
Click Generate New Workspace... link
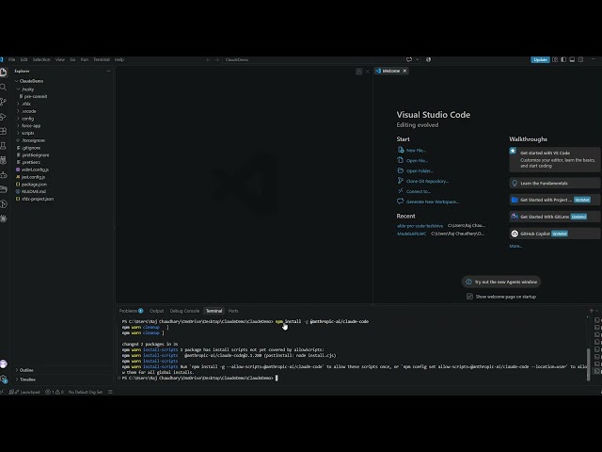pyautogui.click(x=433, y=202)
